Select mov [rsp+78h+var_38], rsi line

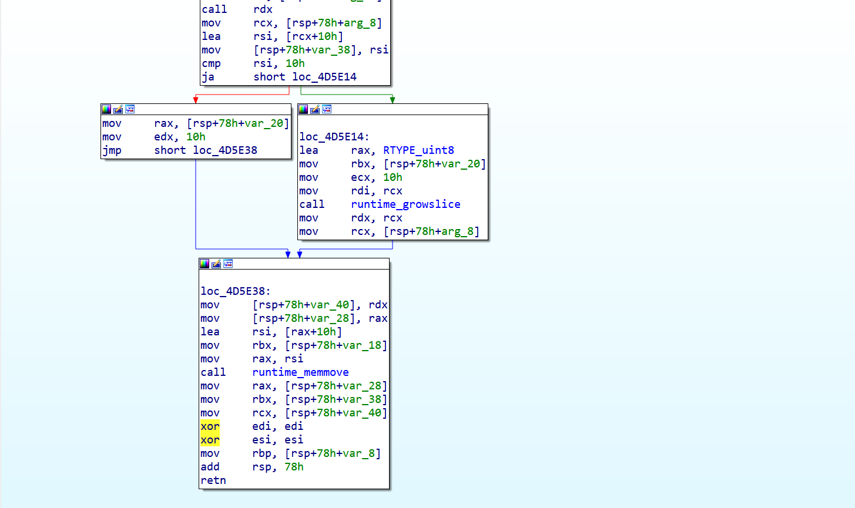295,50
